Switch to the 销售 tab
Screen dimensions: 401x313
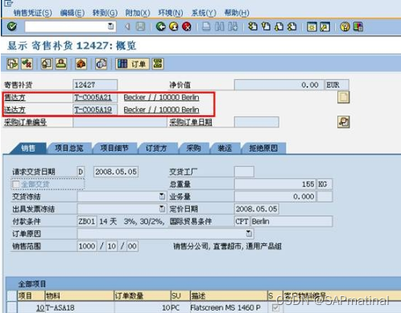28,148
